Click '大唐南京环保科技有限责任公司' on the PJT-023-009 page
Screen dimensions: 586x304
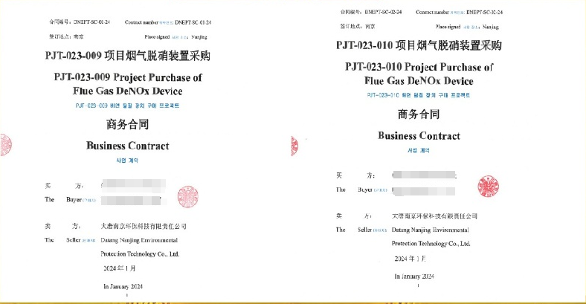coord(144,226)
